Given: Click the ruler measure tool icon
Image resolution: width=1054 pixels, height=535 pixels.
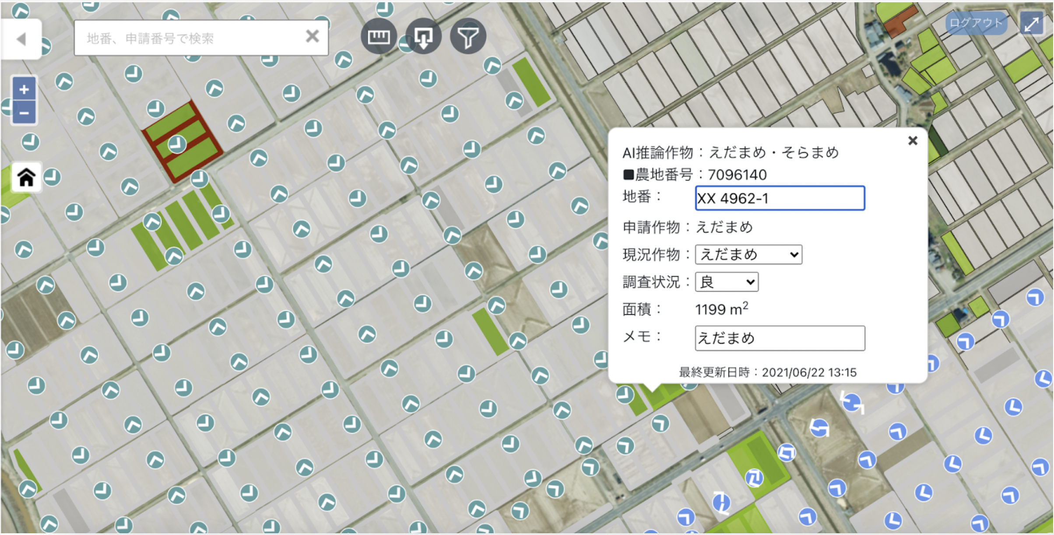Looking at the screenshot, I should 379,37.
